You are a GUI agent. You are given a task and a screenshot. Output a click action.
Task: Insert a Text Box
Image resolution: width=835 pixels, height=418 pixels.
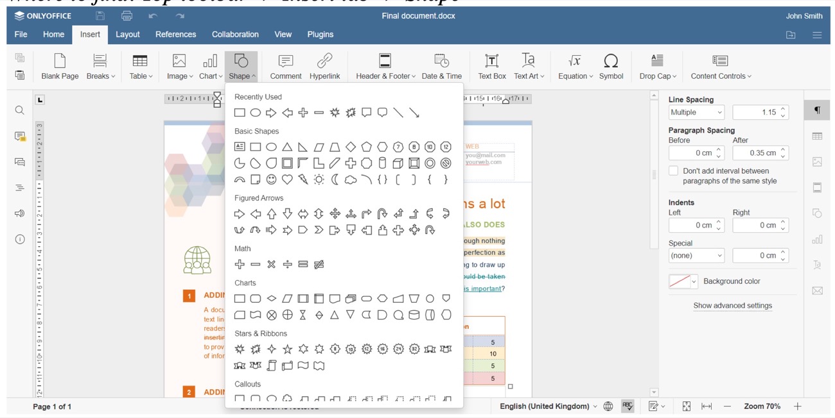(x=491, y=66)
